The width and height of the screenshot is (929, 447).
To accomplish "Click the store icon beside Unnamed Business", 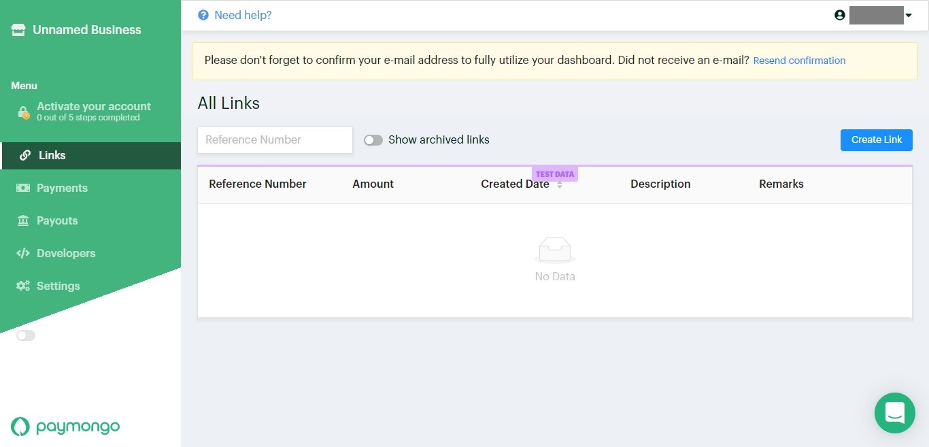I will (x=18, y=30).
